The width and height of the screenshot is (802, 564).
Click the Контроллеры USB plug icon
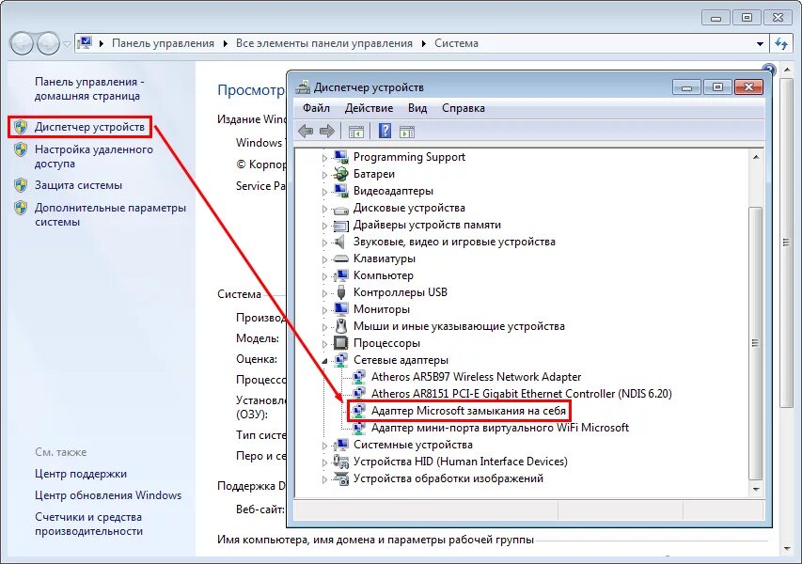341,292
